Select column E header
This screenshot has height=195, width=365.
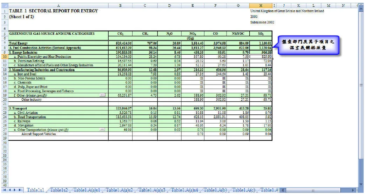(x=193, y=6)
